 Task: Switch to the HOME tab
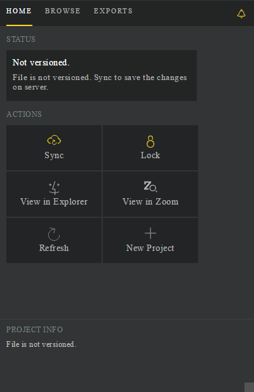click(x=19, y=11)
